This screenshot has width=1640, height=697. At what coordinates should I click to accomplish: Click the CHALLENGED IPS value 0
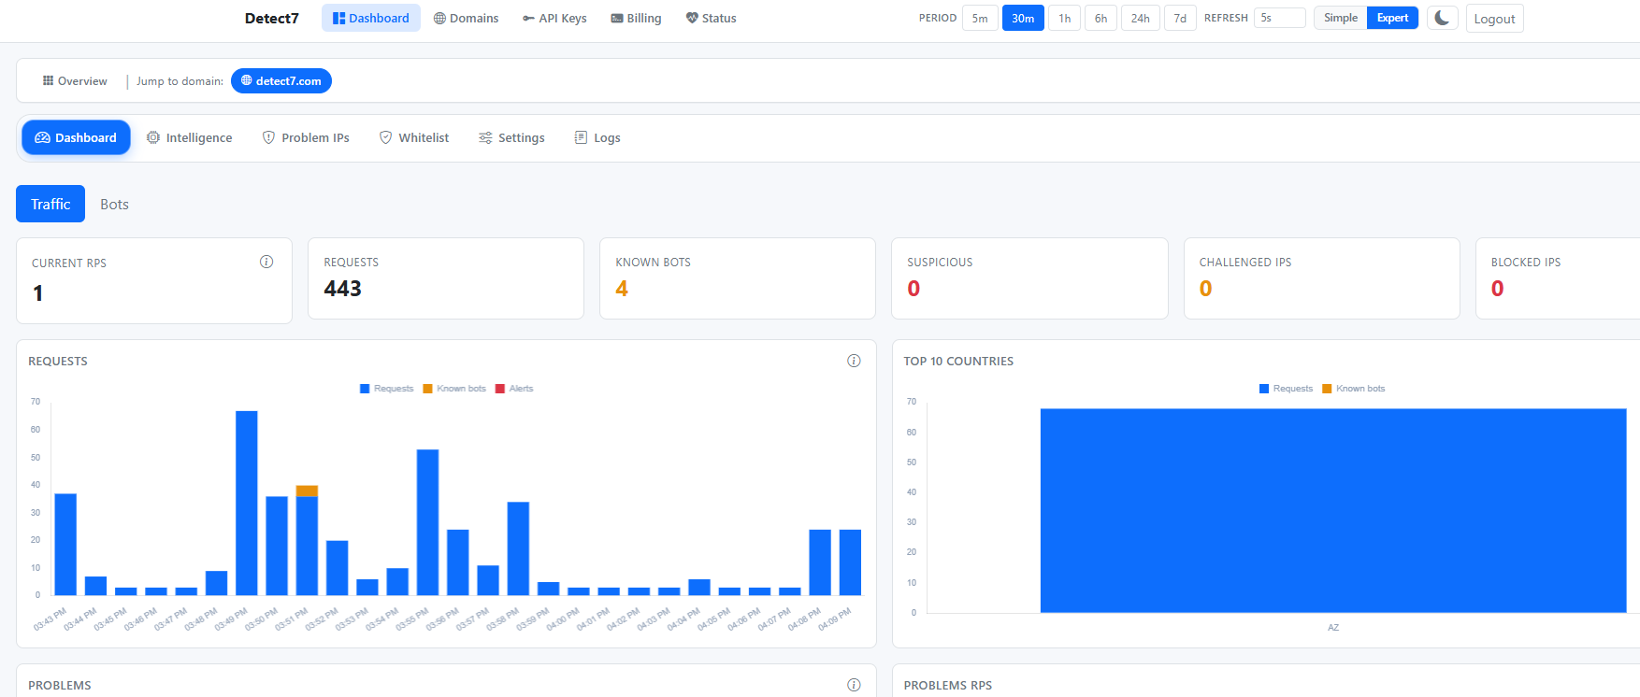point(1205,289)
